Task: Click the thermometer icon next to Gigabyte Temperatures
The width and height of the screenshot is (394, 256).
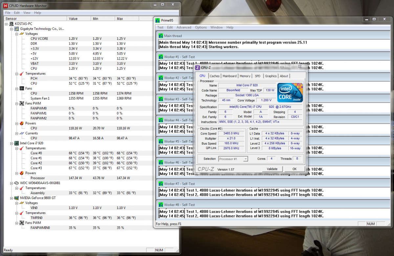Action: [22, 74]
